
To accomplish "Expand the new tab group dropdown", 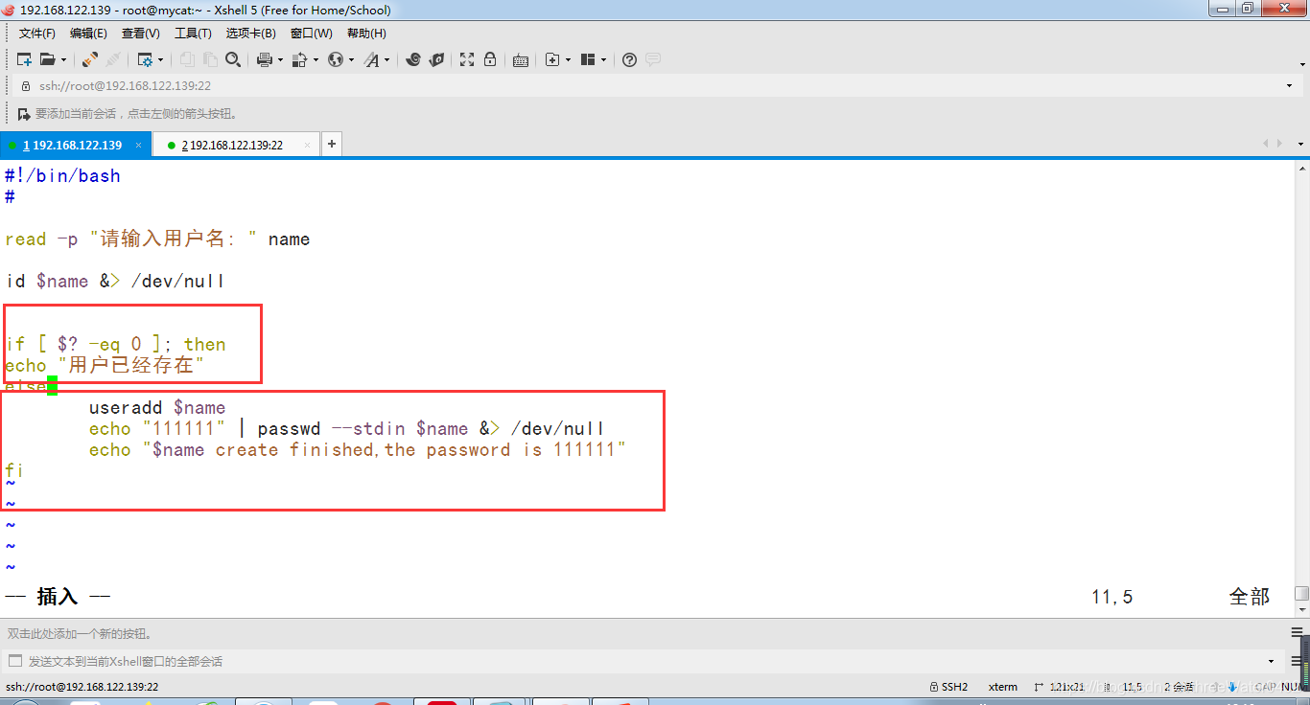I will (568, 59).
